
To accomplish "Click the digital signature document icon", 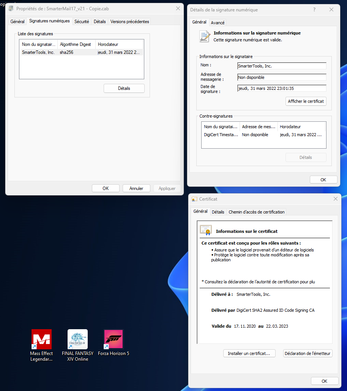I will coord(205,36).
